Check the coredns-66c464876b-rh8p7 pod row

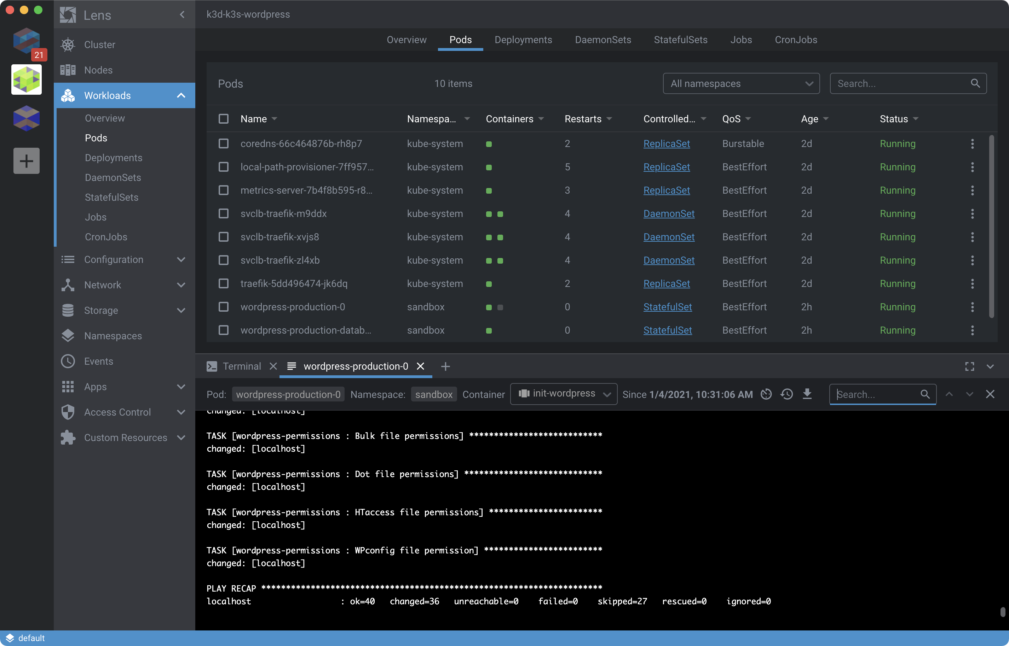pyautogui.click(x=224, y=144)
